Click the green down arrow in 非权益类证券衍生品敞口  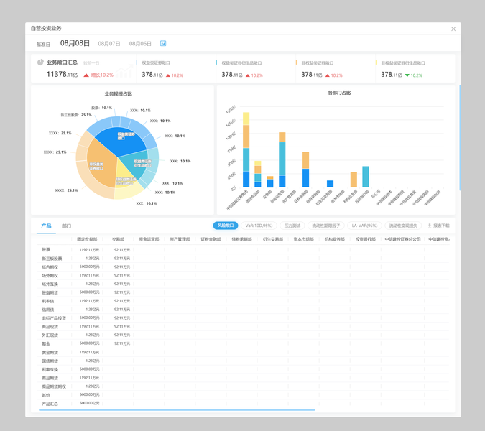click(x=407, y=75)
